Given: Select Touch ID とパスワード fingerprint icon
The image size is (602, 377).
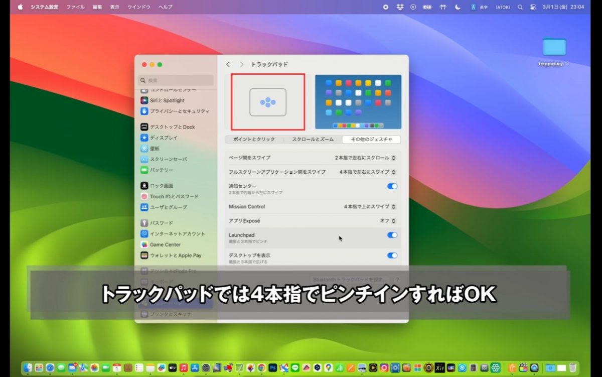Looking at the screenshot, I should pos(144,196).
